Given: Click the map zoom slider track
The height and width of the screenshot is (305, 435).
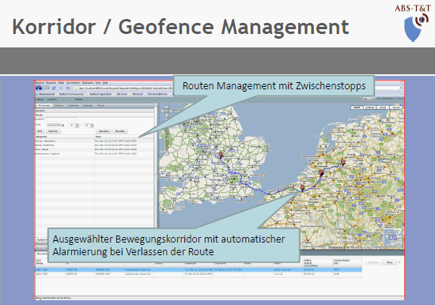Looking at the screenshot, I should click(167, 138).
